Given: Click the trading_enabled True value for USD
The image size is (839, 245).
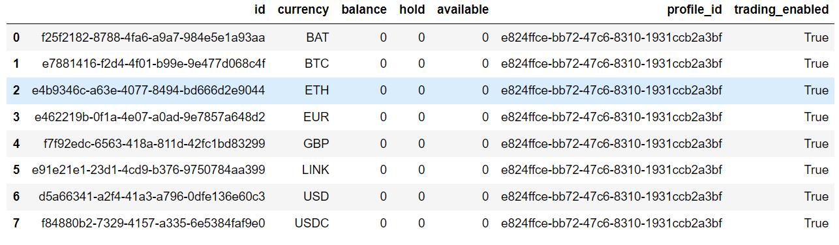Looking at the screenshot, I should (x=816, y=197).
